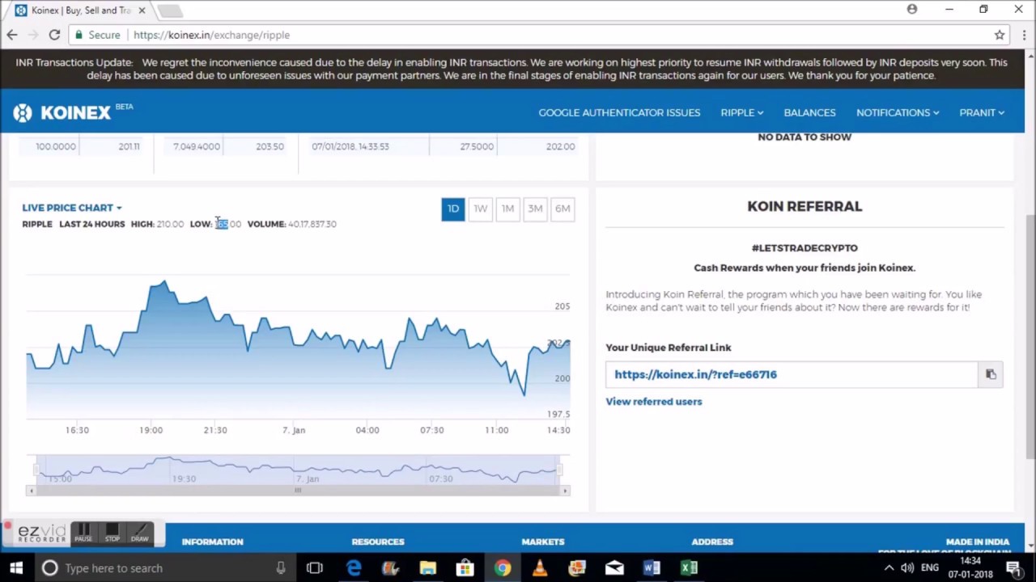Click the Koinex logo icon
Viewport: 1036px width, 582px height.
click(x=23, y=112)
